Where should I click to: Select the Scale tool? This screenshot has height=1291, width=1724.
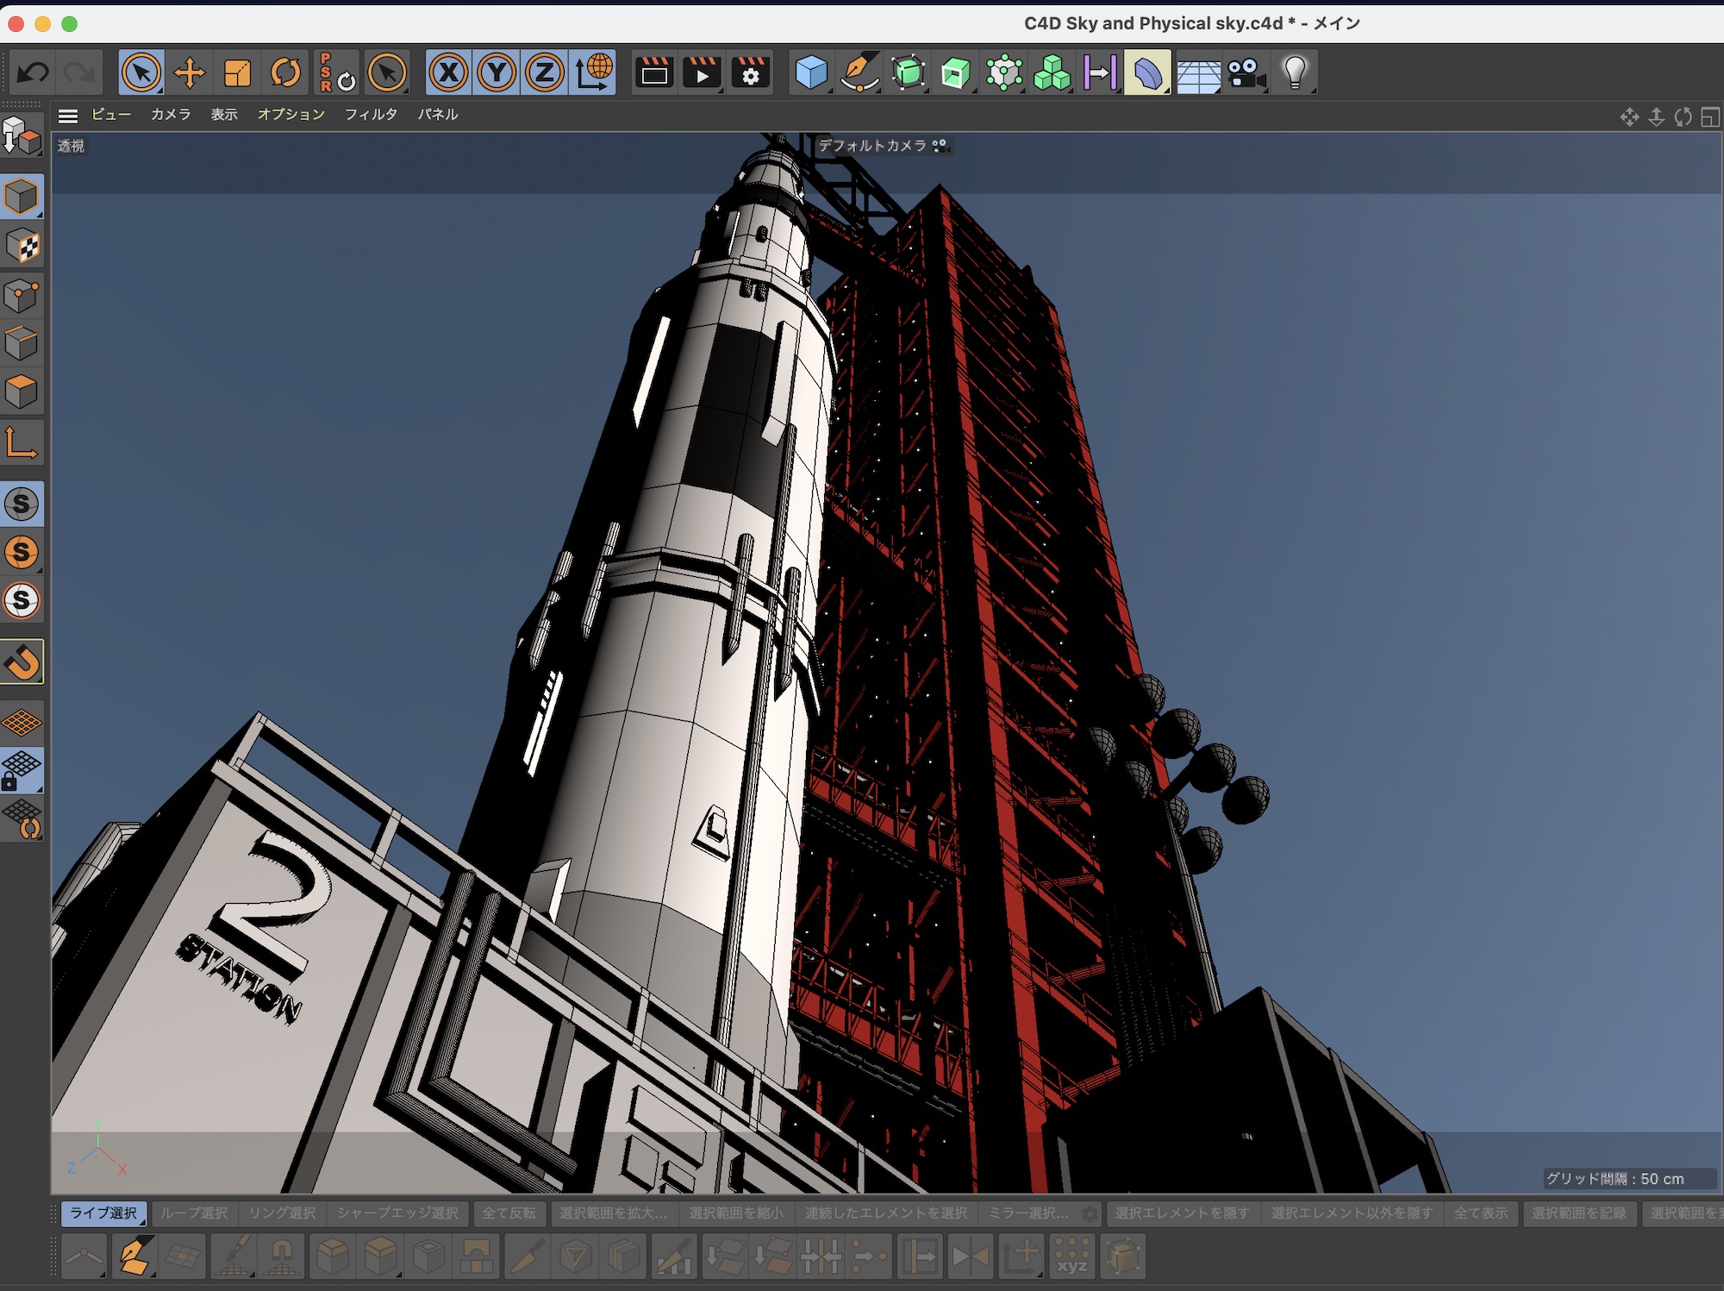(x=237, y=72)
